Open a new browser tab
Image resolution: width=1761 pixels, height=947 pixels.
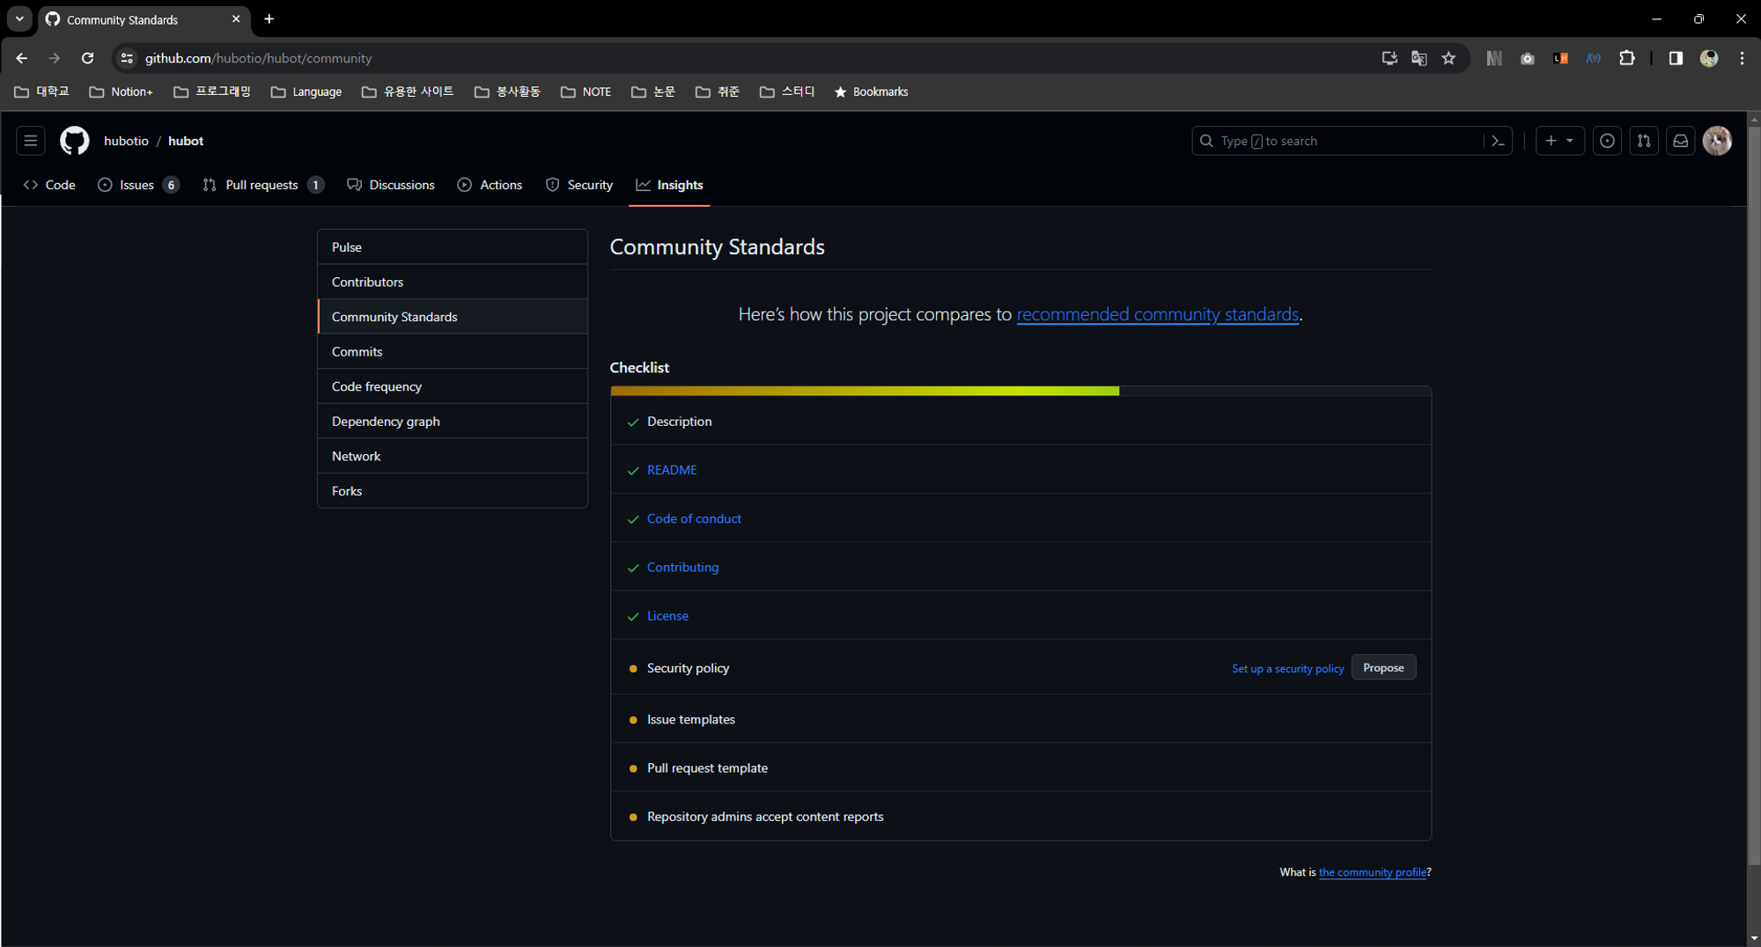[x=269, y=19]
